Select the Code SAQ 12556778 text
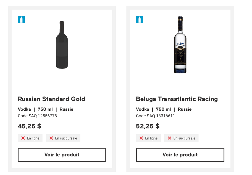Image resolution: width=252 pixels, height=175 pixels. pos(37,116)
